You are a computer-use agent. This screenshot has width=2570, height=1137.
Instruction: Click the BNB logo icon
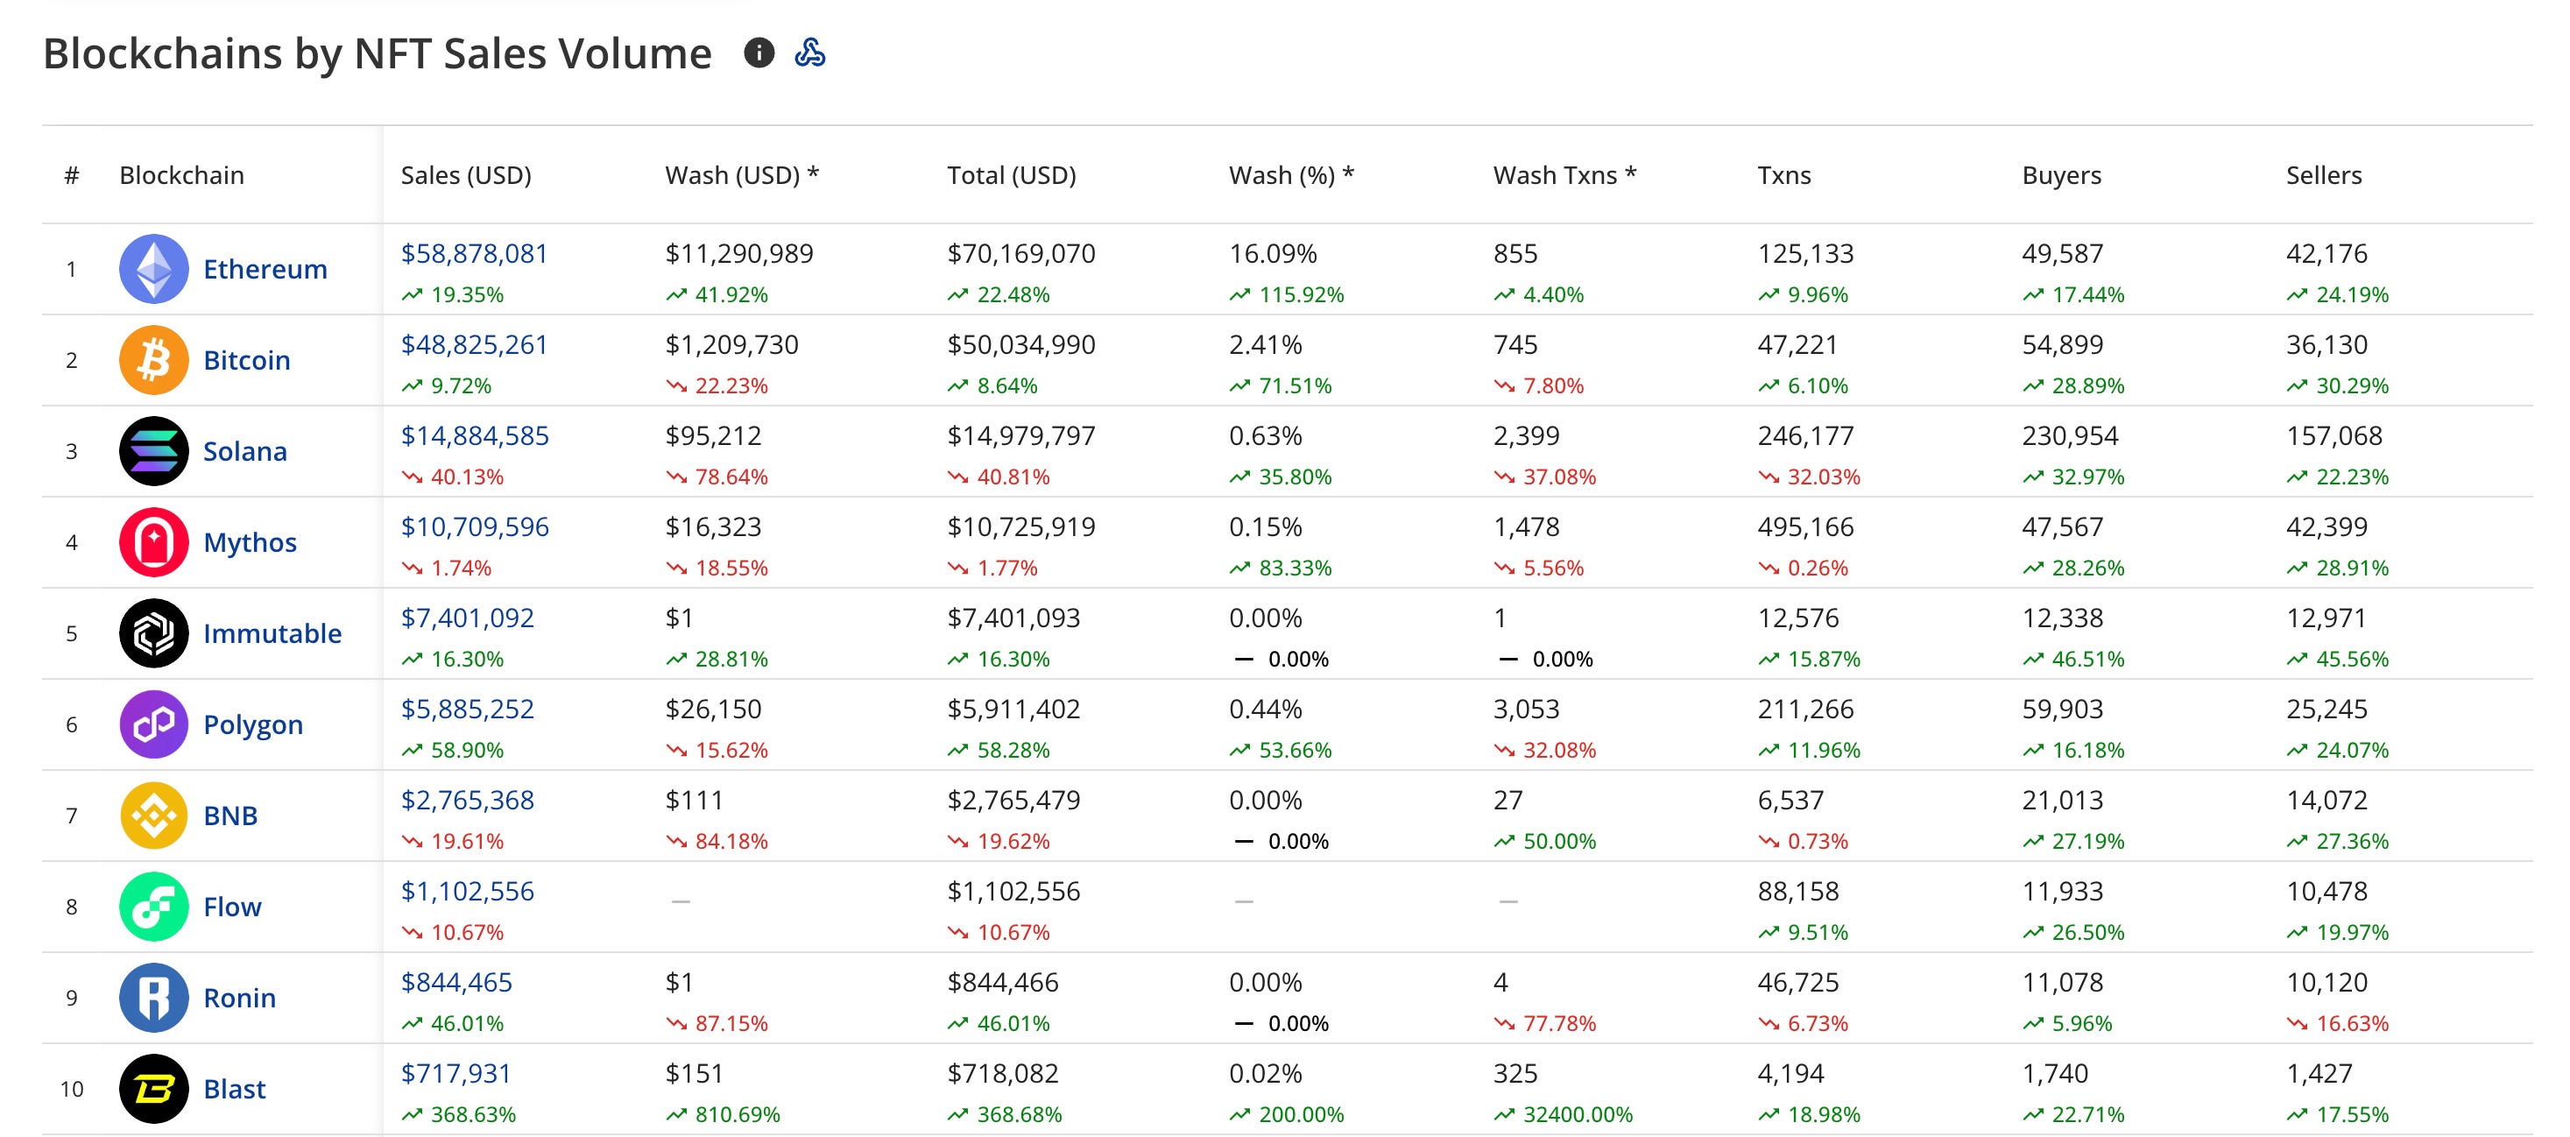coord(153,816)
